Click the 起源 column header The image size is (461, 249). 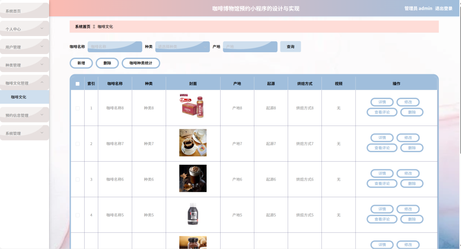click(x=271, y=84)
